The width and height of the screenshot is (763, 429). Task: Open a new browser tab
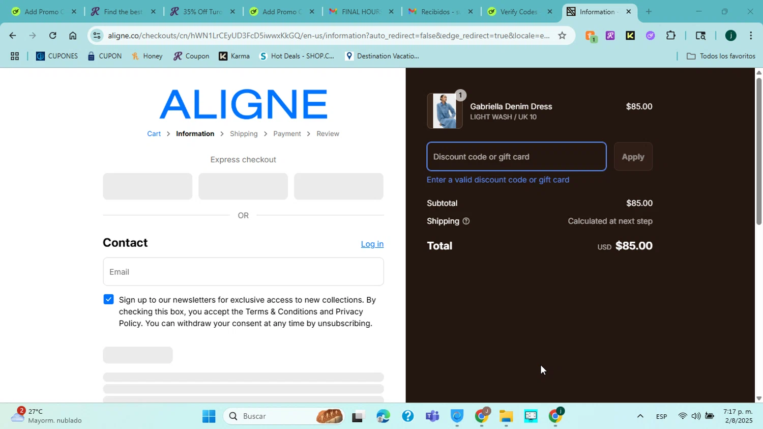pos(649,11)
